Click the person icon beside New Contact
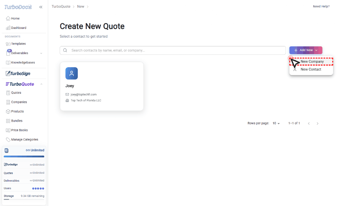 [x=295, y=70]
